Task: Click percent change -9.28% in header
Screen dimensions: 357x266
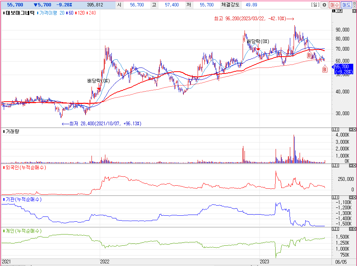Action: [64, 5]
